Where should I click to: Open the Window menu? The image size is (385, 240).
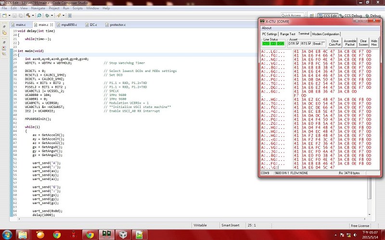click(92, 8)
